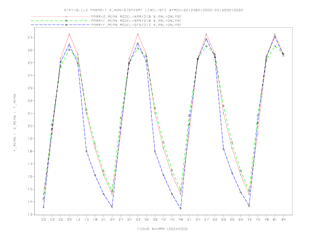309x239 pixels.
Task: Click y-axis tick value 19
Action: coord(30,139)
